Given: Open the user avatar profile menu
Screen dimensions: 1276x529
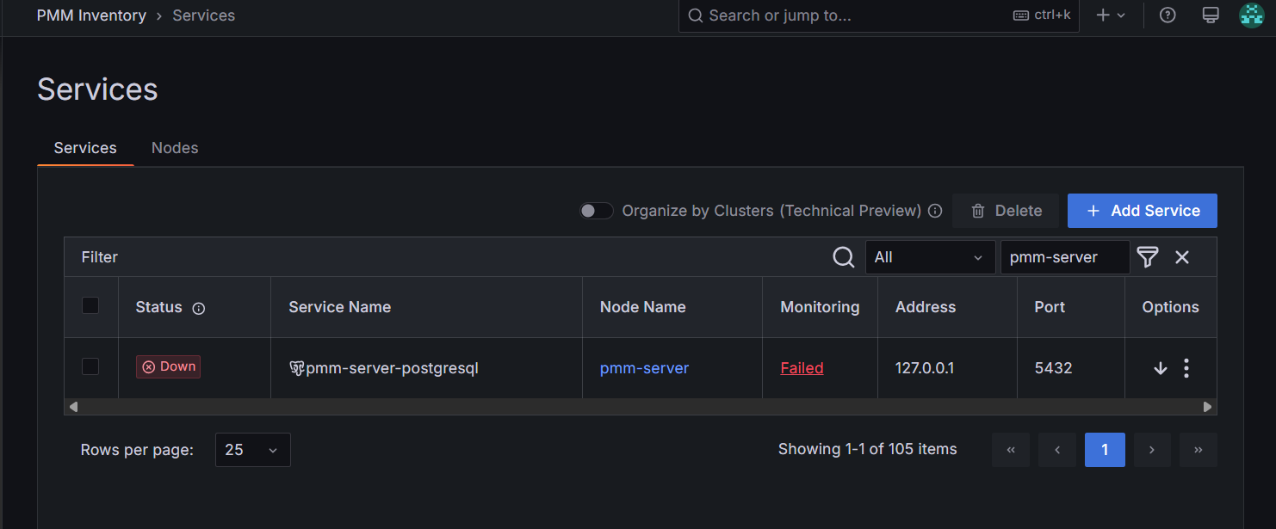Looking at the screenshot, I should coord(1251,15).
